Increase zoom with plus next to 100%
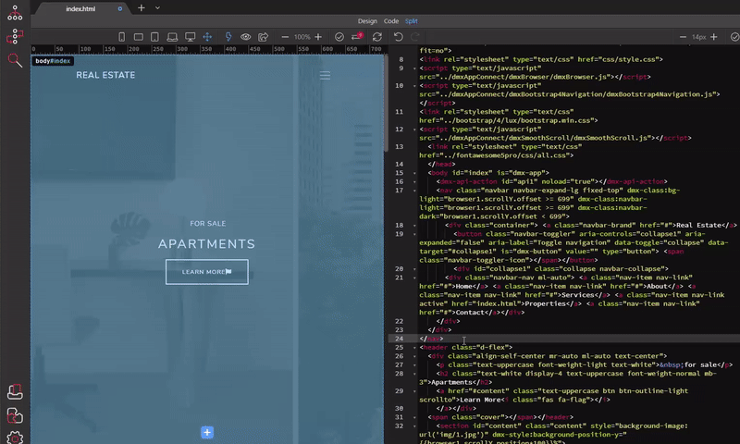This screenshot has width=740, height=444. (x=318, y=37)
